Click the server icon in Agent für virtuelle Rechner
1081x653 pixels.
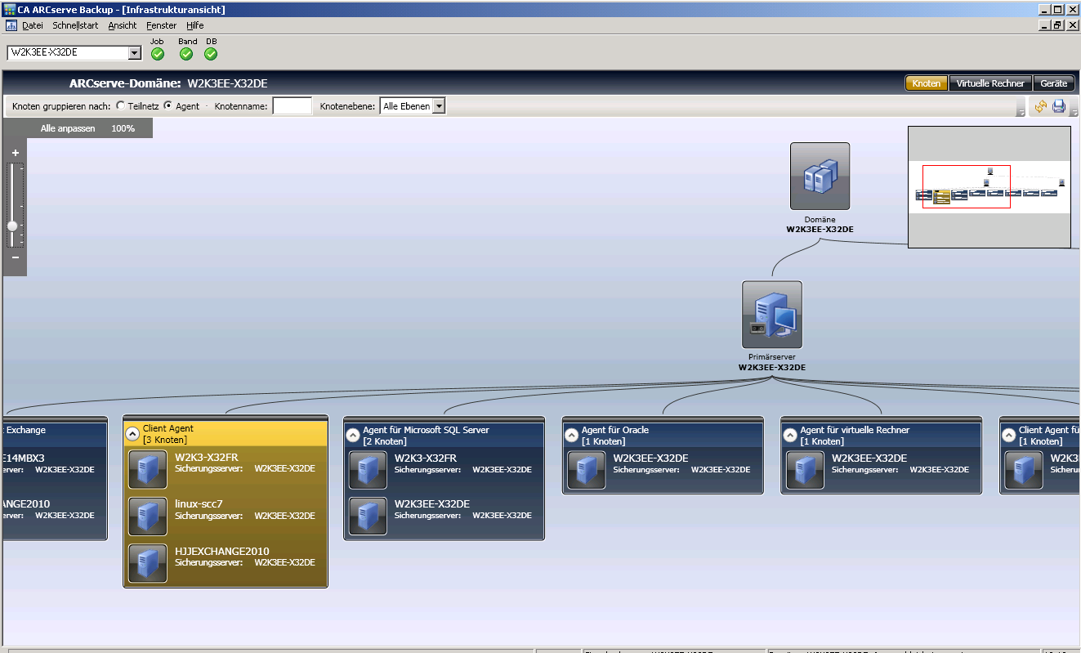click(806, 470)
